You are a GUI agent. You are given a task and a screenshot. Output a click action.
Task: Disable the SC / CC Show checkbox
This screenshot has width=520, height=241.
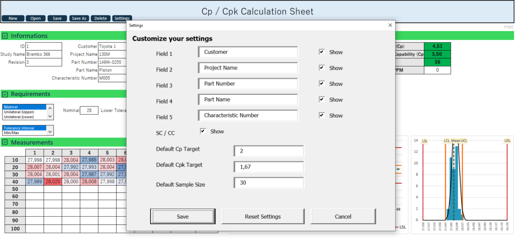coord(203,131)
